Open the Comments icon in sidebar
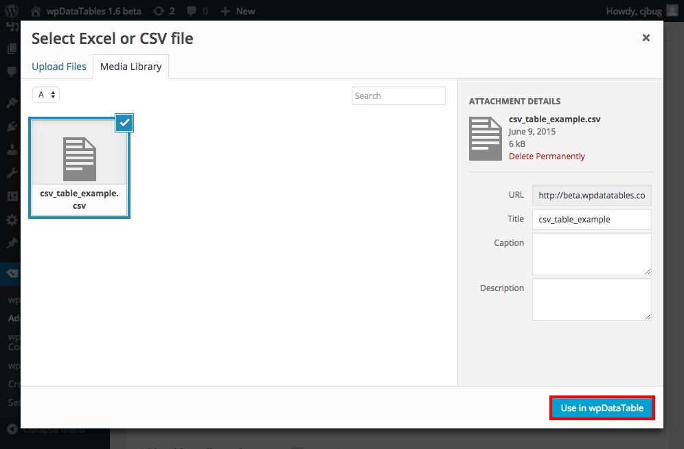 tap(12, 71)
